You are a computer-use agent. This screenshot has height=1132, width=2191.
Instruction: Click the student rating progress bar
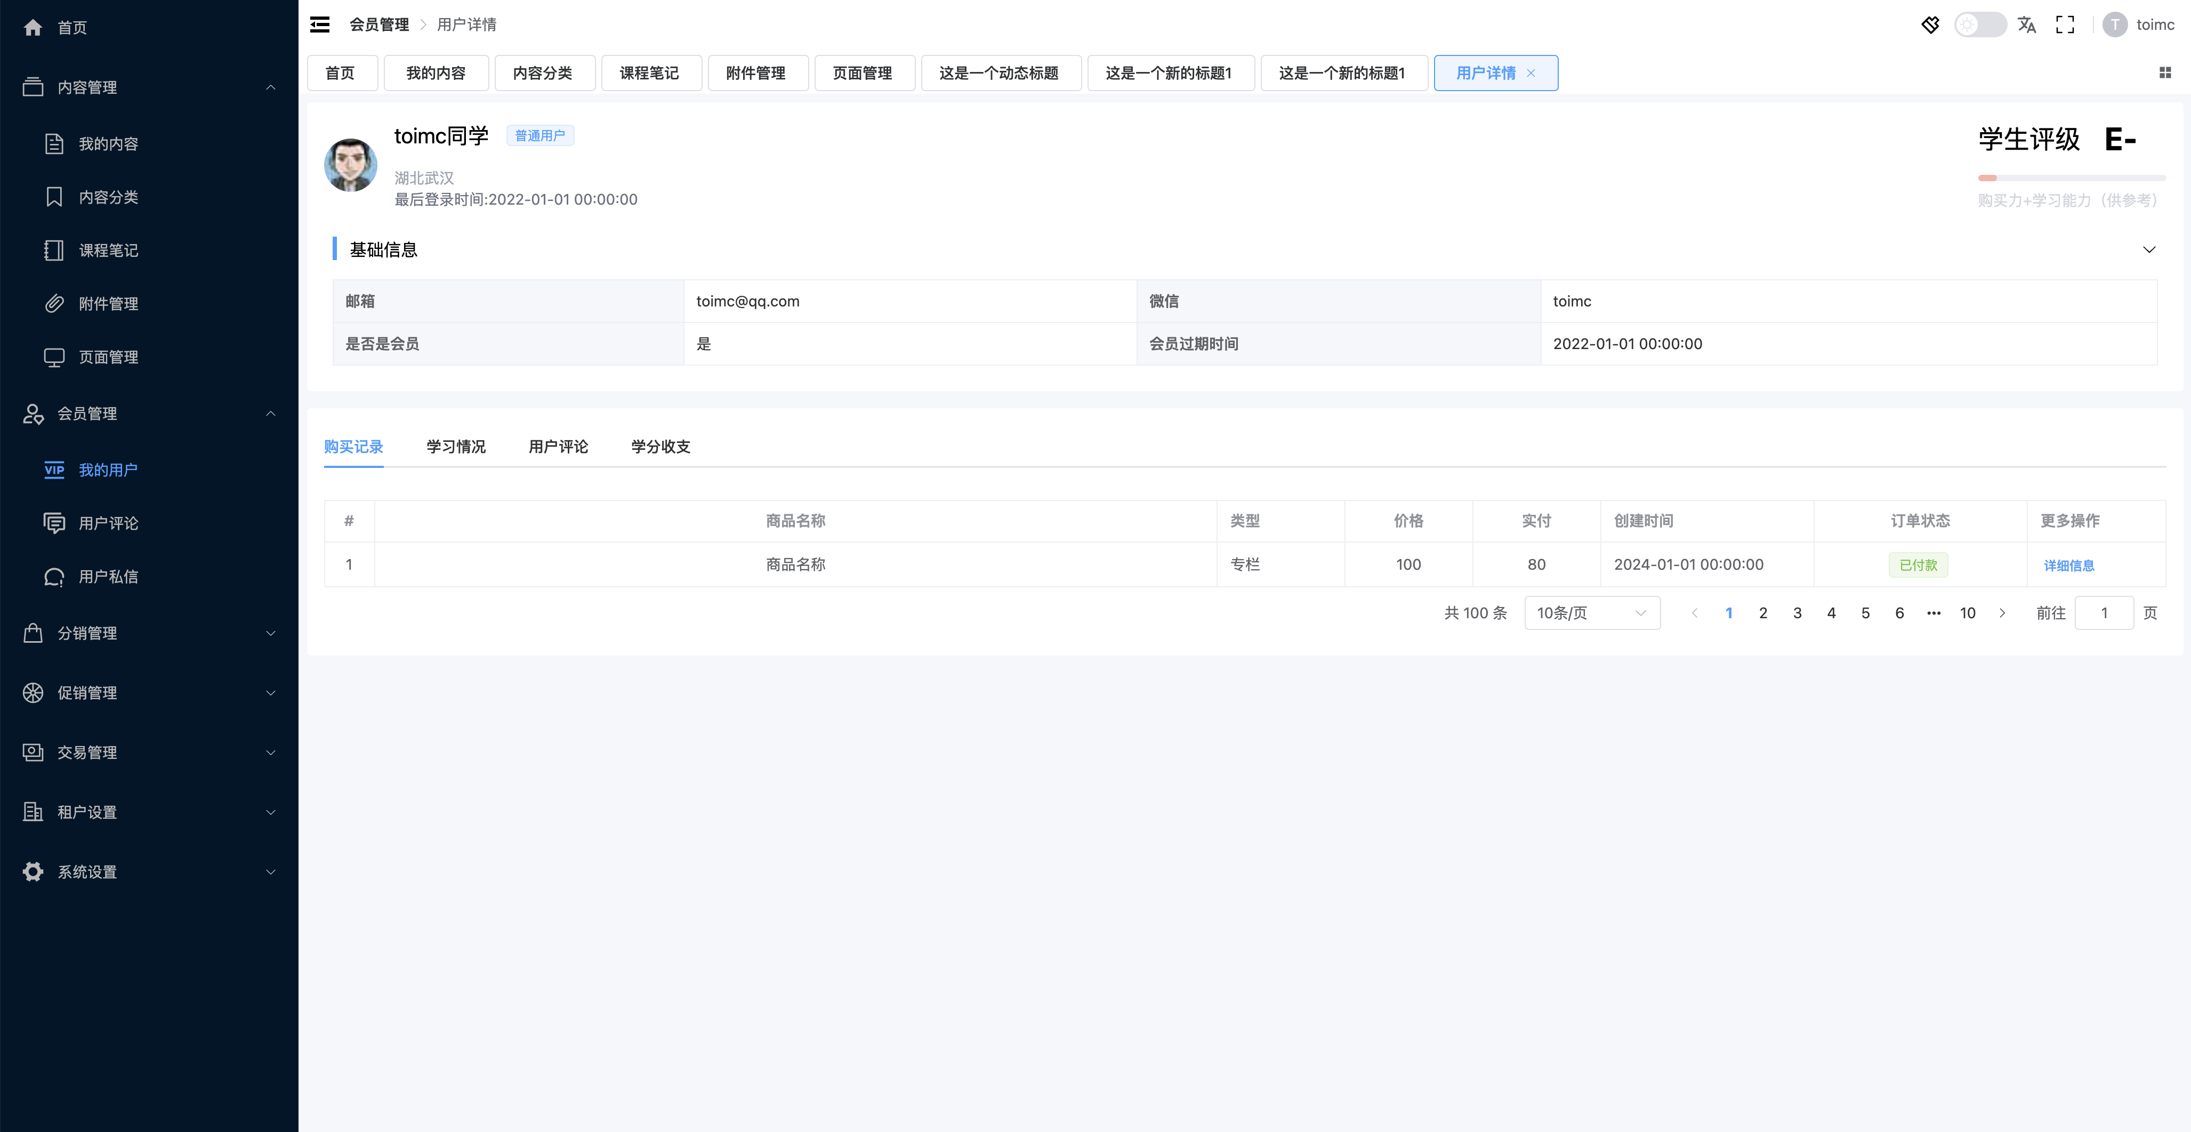coord(2071,178)
